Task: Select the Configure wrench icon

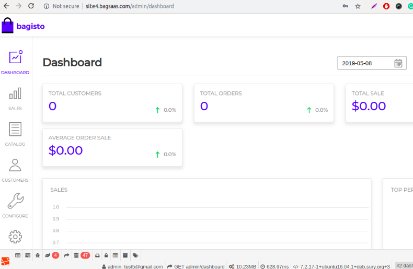Action: point(15,205)
